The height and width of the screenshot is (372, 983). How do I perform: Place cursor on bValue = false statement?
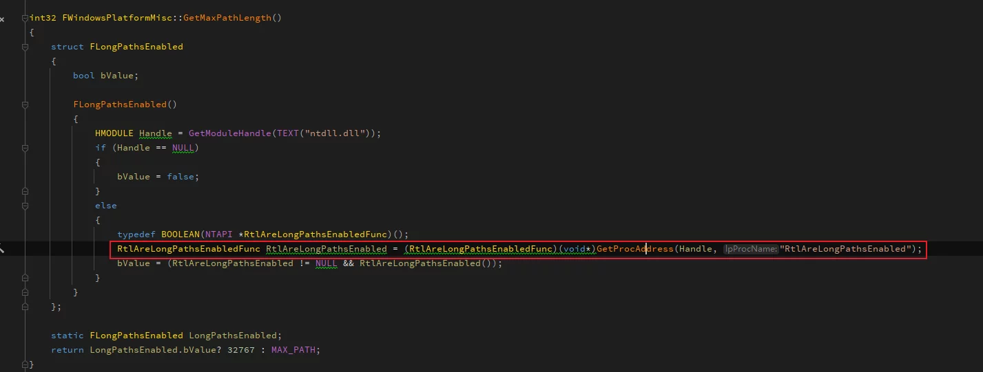click(158, 177)
